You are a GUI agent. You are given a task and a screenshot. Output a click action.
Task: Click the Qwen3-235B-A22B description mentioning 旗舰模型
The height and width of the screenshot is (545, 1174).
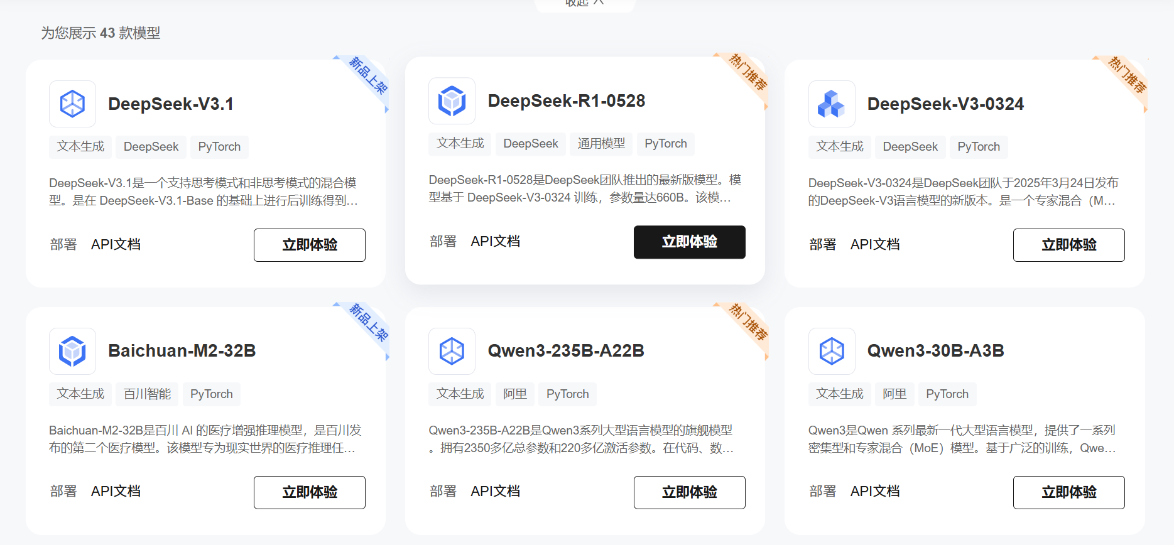[582, 439]
